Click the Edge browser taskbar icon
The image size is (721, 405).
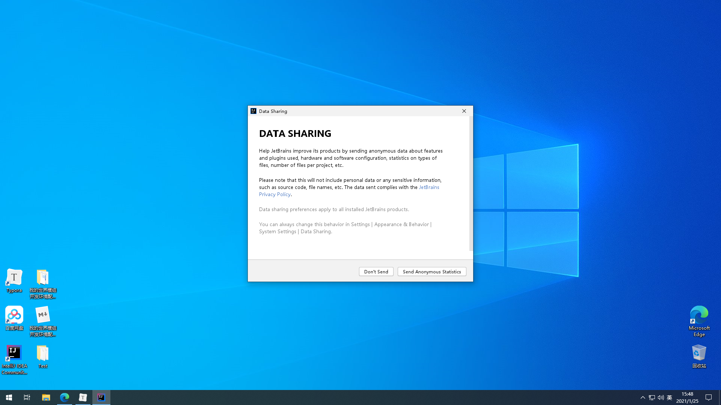[64, 397]
